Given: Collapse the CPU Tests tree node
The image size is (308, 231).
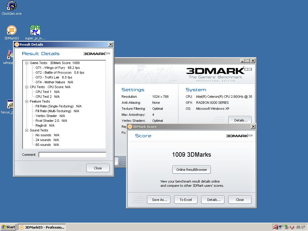Looking at the screenshot, I should tap(26, 87).
